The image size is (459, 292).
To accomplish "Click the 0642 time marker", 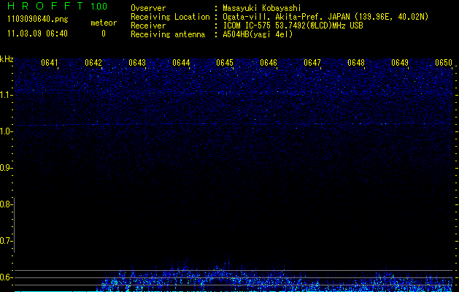I will tap(93, 63).
